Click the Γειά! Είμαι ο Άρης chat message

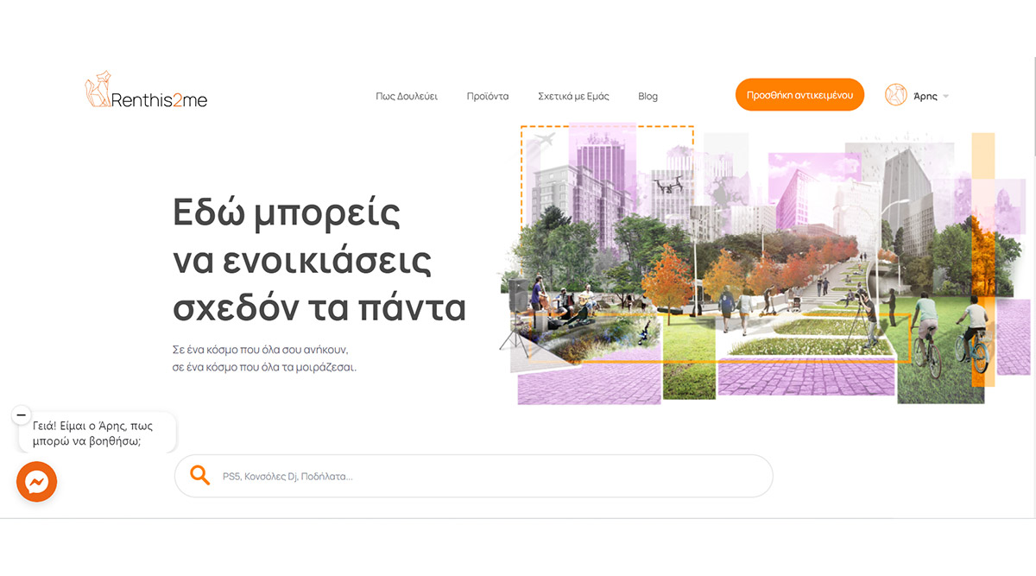[98, 433]
